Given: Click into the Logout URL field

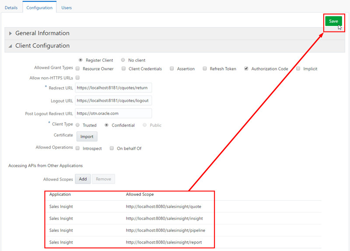Looking at the screenshot, I should point(113,101).
